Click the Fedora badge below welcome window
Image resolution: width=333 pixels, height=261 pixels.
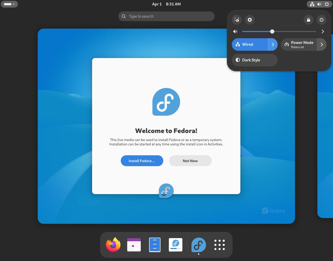(x=166, y=191)
